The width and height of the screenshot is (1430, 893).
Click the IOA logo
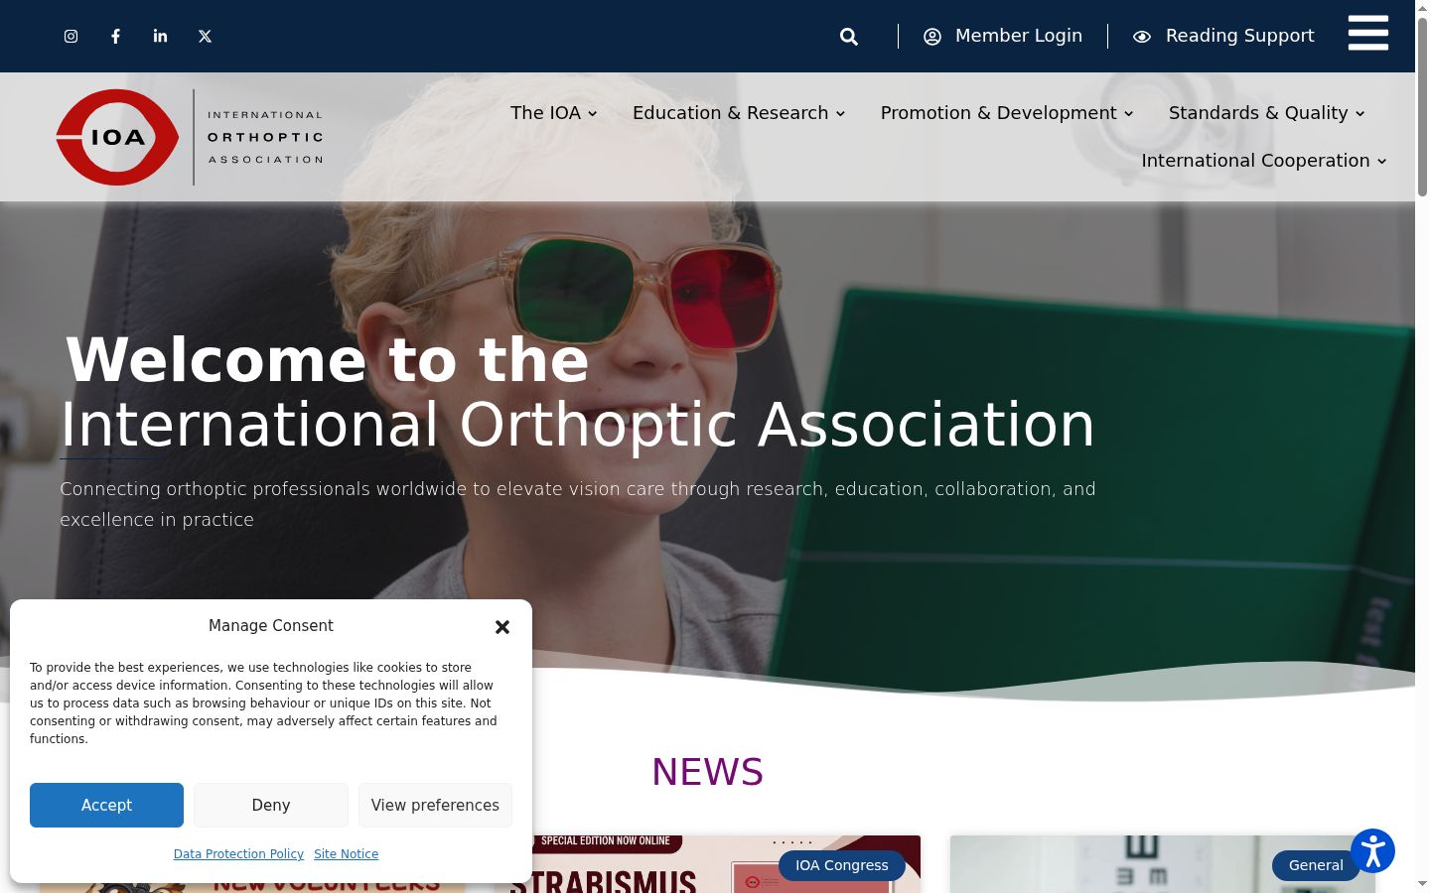click(x=190, y=137)
